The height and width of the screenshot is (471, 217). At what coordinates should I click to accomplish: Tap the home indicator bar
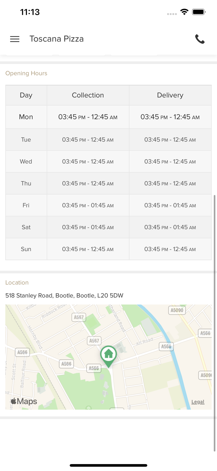[108, 465]
